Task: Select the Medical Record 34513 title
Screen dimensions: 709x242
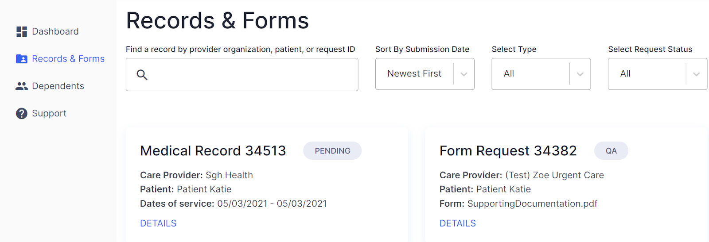Action: pos(213,151)
